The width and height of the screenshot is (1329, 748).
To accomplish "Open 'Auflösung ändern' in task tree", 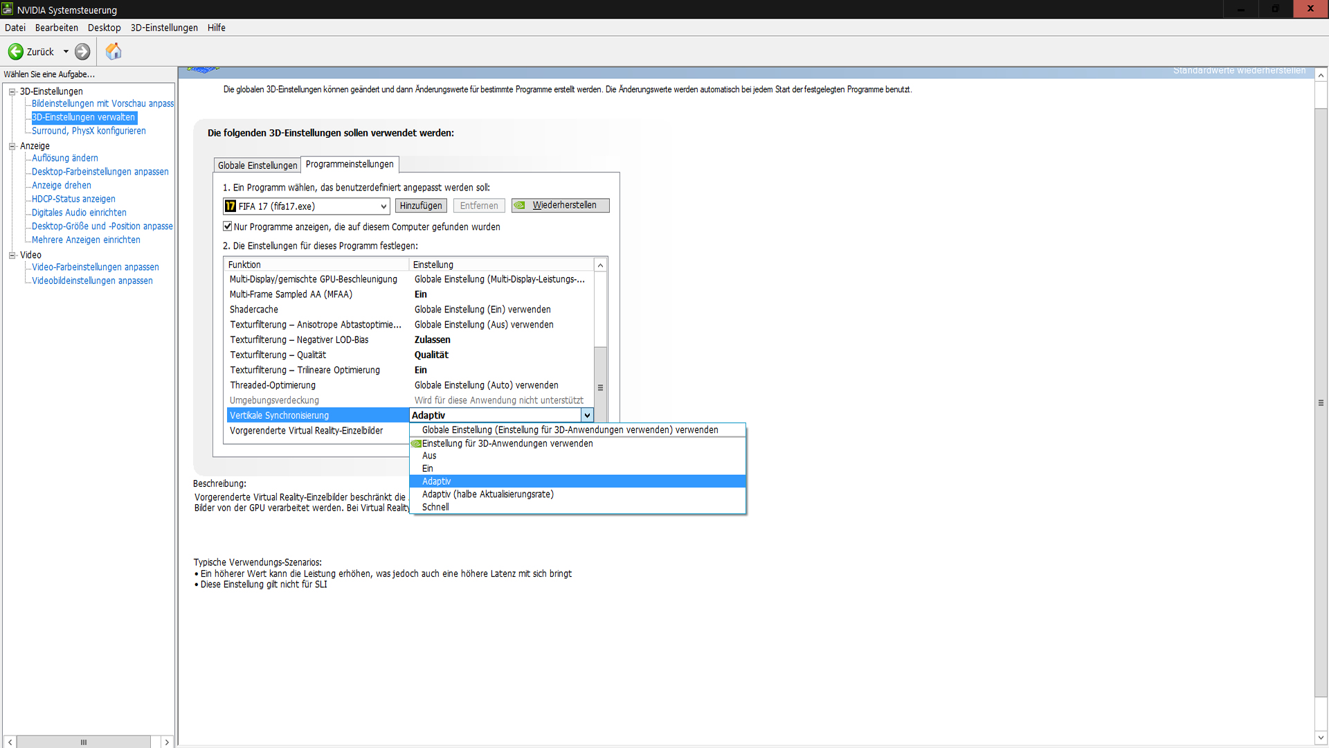I will click(x=65, y=159).
